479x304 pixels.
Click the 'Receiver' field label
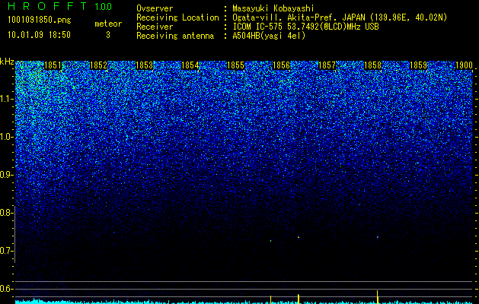tap(155, 27)
